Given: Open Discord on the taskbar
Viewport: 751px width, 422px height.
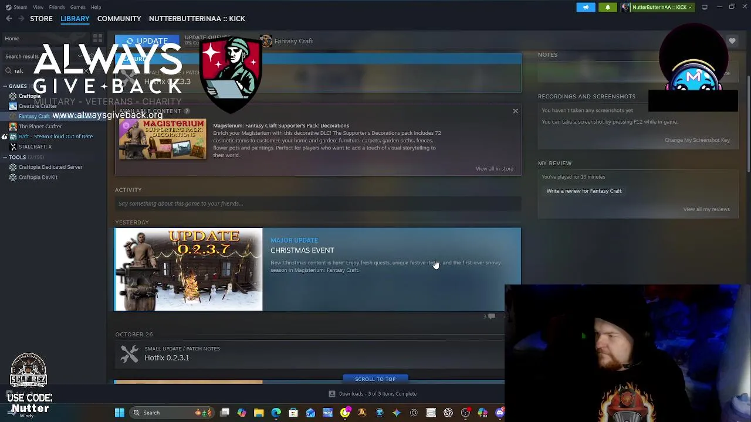Looking at the screenshot, I should (x=500, y=413).
